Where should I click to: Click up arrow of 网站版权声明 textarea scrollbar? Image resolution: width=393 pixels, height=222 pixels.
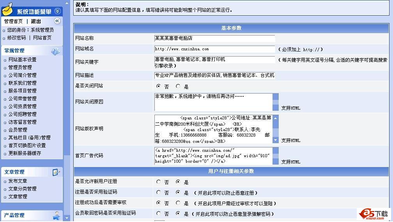275,118
